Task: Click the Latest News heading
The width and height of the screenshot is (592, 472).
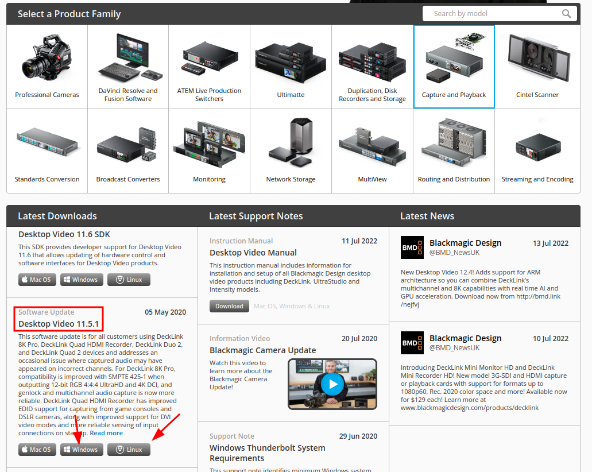Action: point(427,216)
